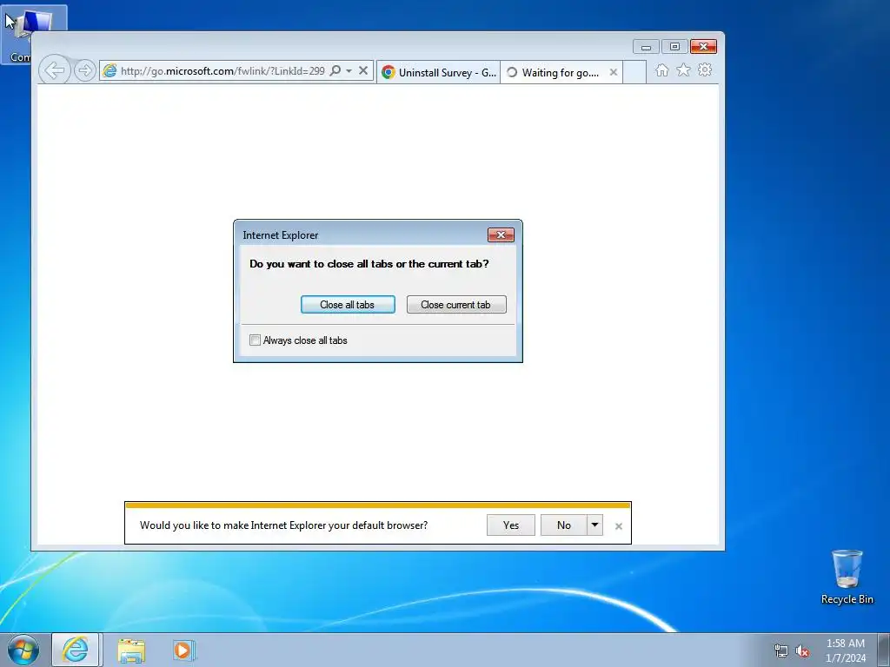Click the Home icon in IE toolbar
Image resolution: width=890 pixels, height=667 pixels.
click(x=661, y=70)
